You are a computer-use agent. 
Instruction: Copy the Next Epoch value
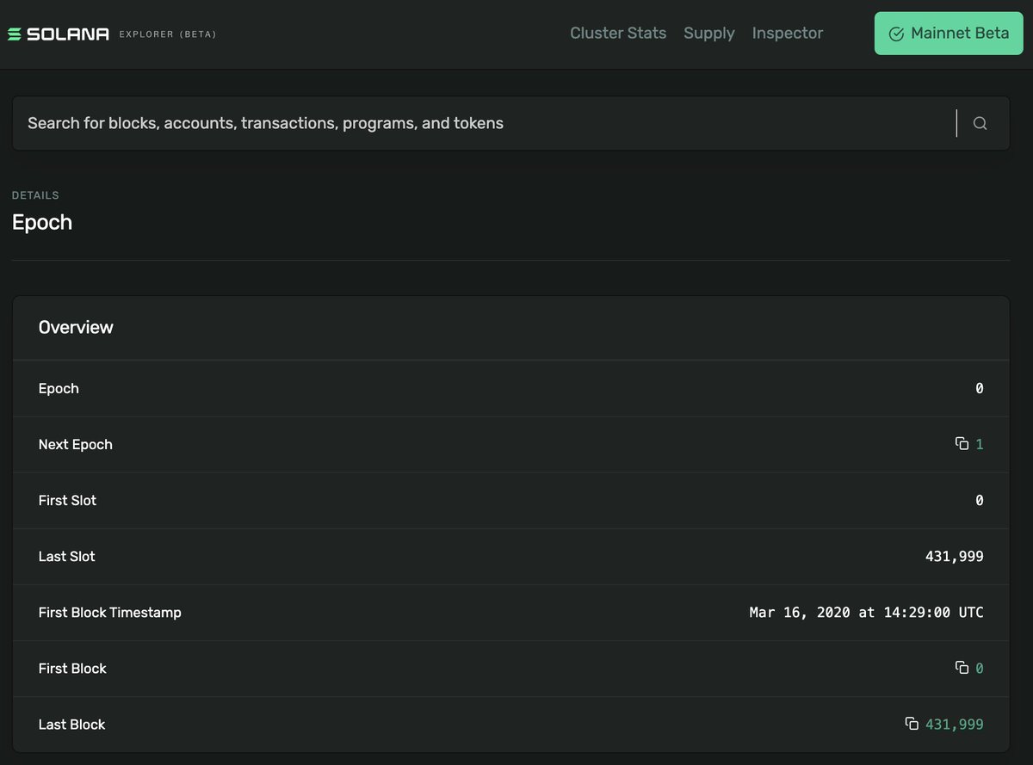pos(962,444)
